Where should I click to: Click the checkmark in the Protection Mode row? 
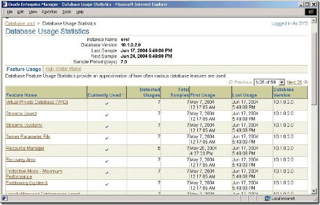click(107, 173)
